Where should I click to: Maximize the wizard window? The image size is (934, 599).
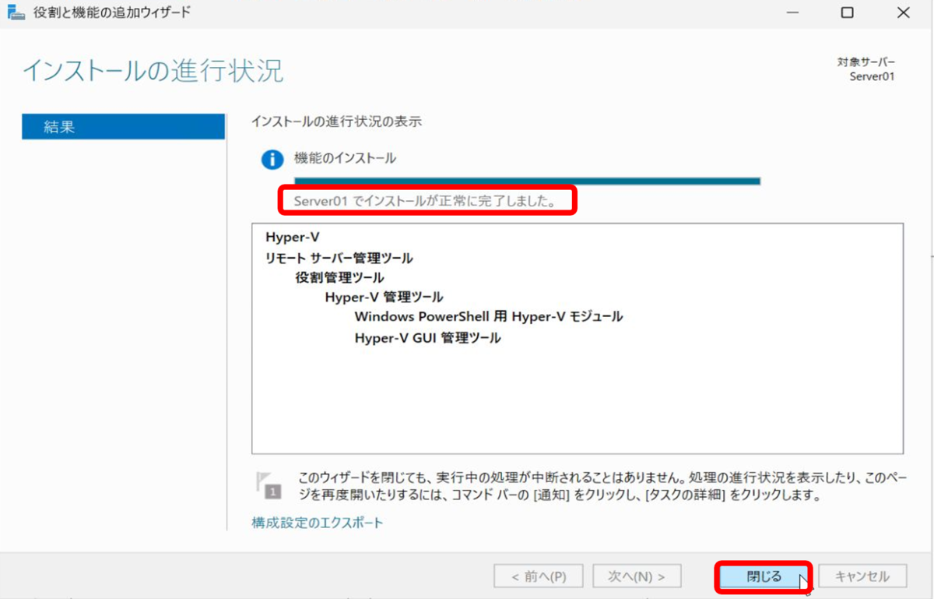847,13
